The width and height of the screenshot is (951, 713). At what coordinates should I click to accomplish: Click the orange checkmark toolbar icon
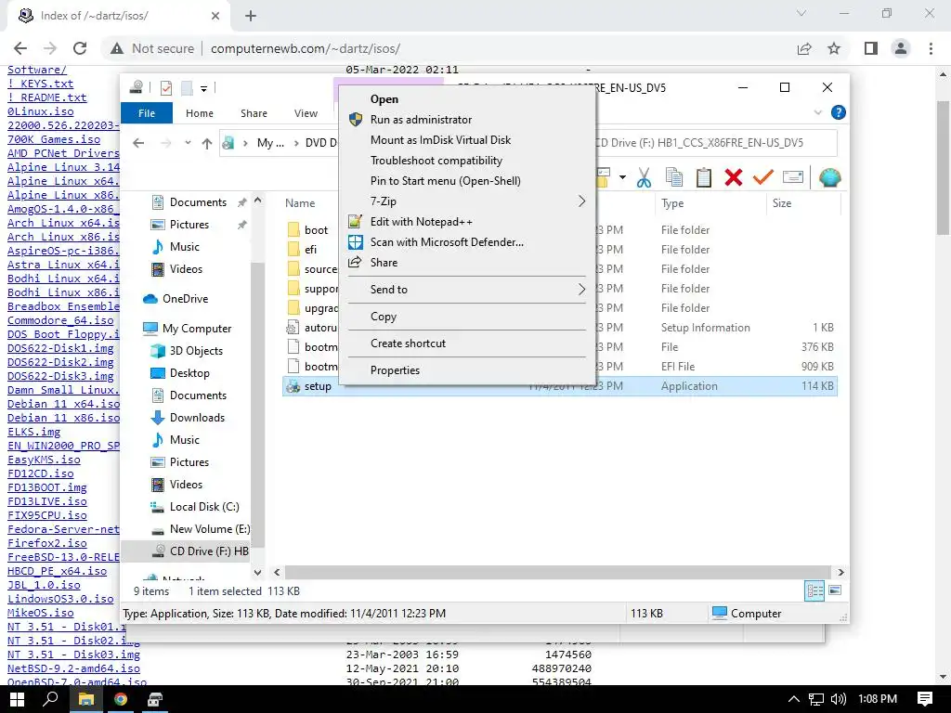[x=763, y=177]
